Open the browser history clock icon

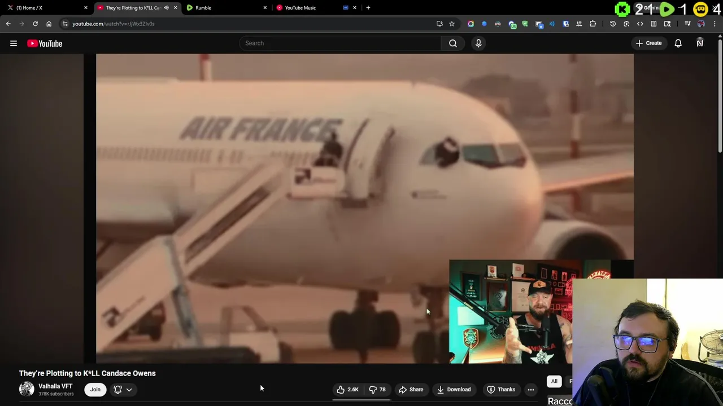tap(613, 24)
